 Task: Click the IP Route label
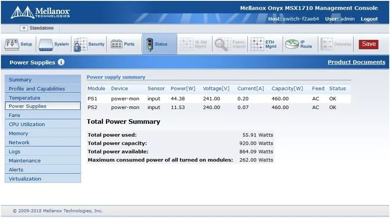point(306,44)
